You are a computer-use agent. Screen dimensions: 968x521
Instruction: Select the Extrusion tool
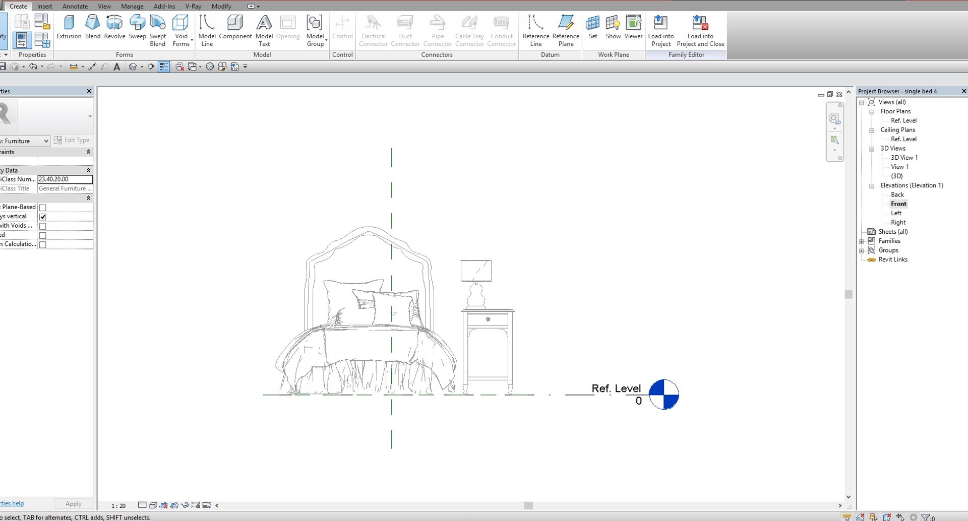pyautogui.click(x=69, y=27)
